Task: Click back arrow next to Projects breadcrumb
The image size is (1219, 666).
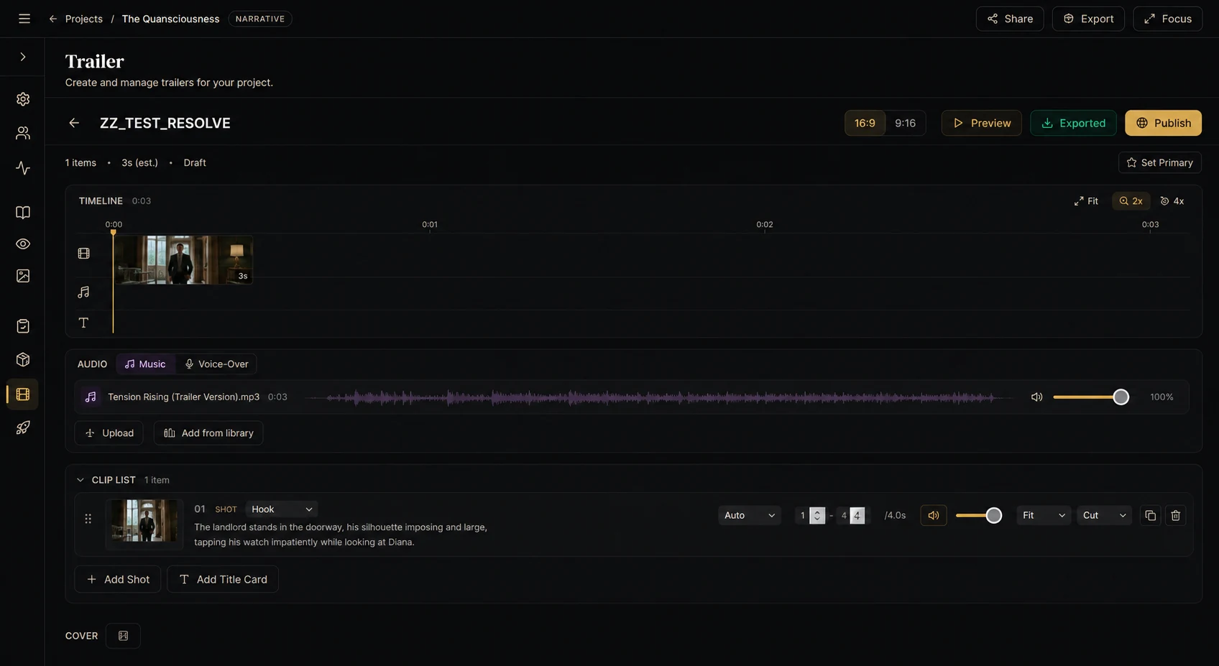Action: 52,19
